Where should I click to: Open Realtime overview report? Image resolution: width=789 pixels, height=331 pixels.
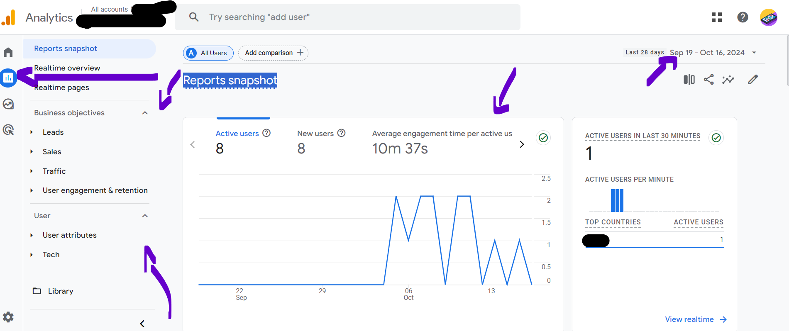point(67,68)
